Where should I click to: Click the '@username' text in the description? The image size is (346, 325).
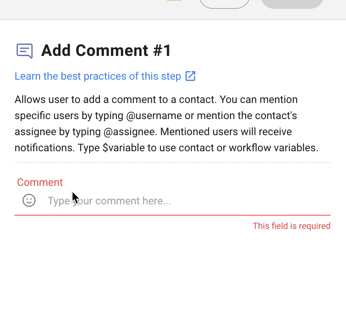click(154, 116)
